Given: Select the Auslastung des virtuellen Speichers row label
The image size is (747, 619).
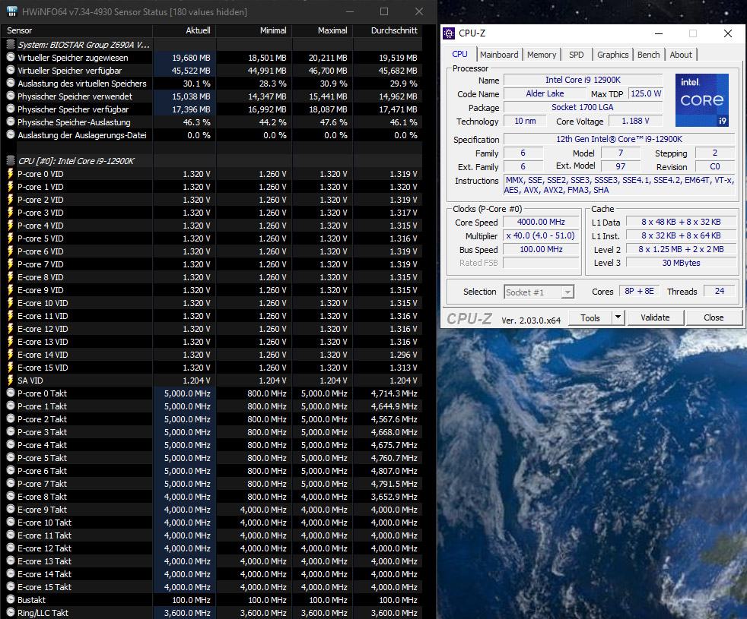Looking at the screenshot, I should pos(82,84).
